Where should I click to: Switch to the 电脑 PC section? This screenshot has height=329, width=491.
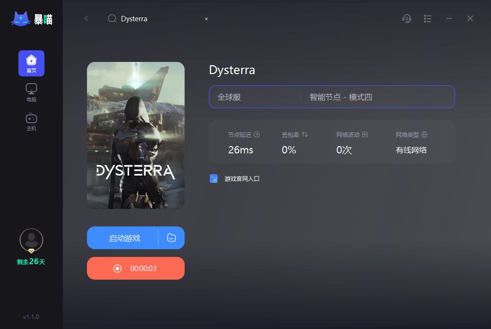[x=31, y=92]
